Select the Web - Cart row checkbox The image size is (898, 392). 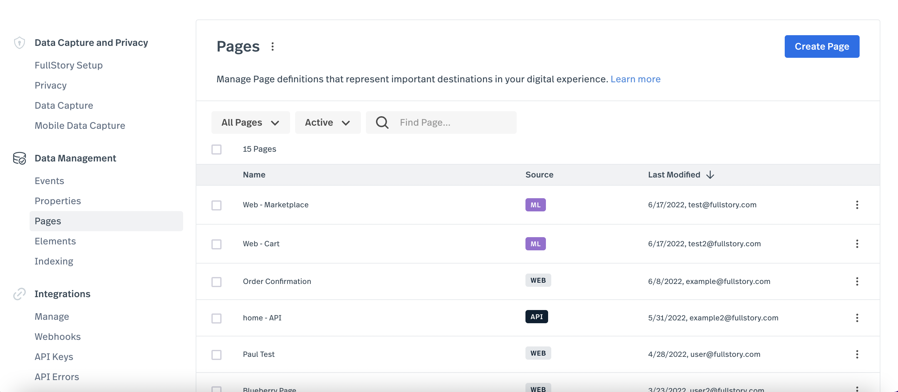216,244
